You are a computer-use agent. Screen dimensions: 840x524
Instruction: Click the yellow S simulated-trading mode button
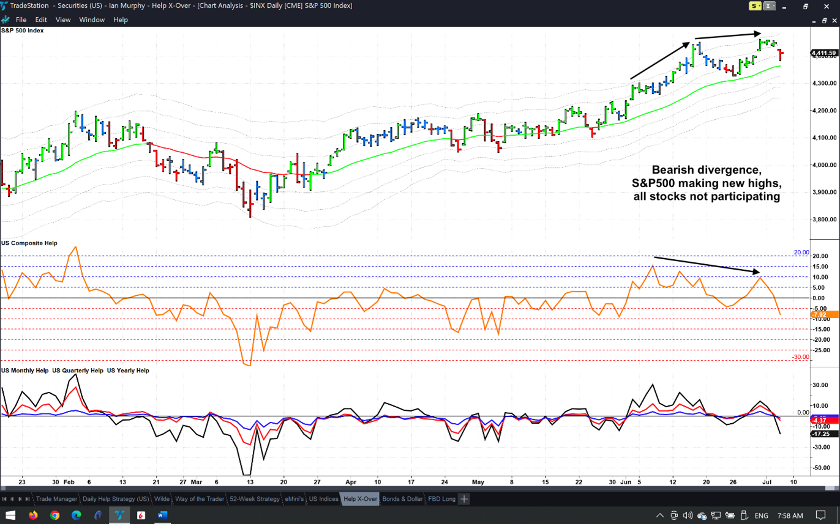[756, 6]
